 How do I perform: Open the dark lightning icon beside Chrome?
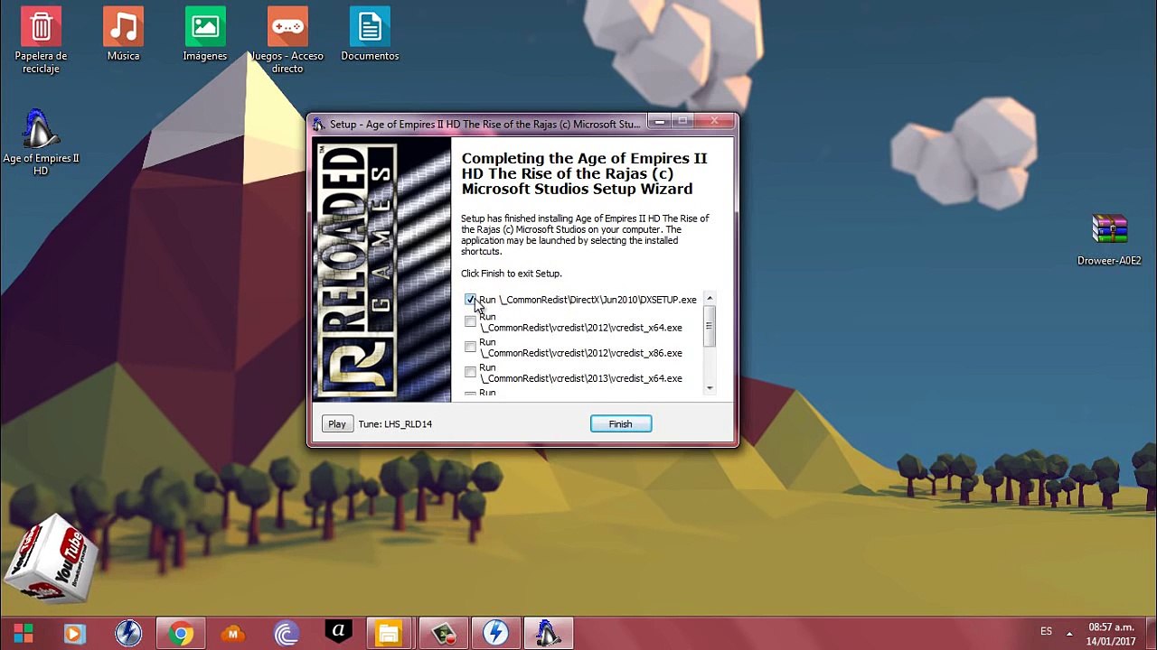click(128, 634)
